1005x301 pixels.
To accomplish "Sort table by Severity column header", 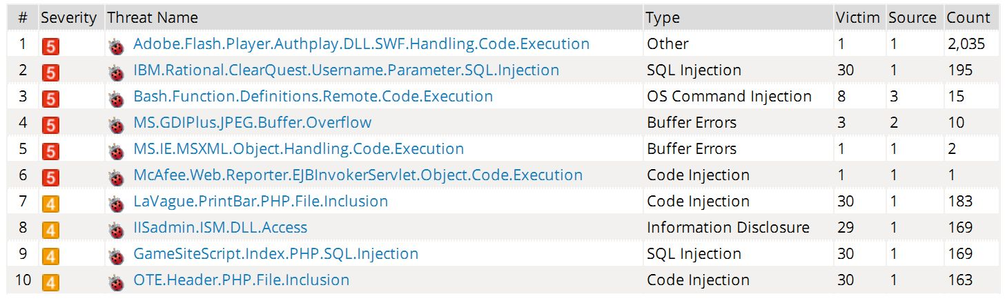I will point(68,18).
